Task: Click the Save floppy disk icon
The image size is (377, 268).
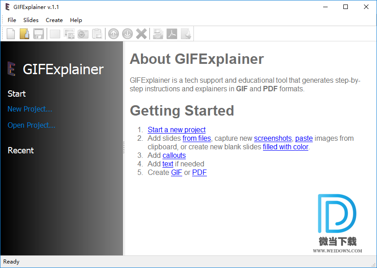Action: [x=39, y=34]
